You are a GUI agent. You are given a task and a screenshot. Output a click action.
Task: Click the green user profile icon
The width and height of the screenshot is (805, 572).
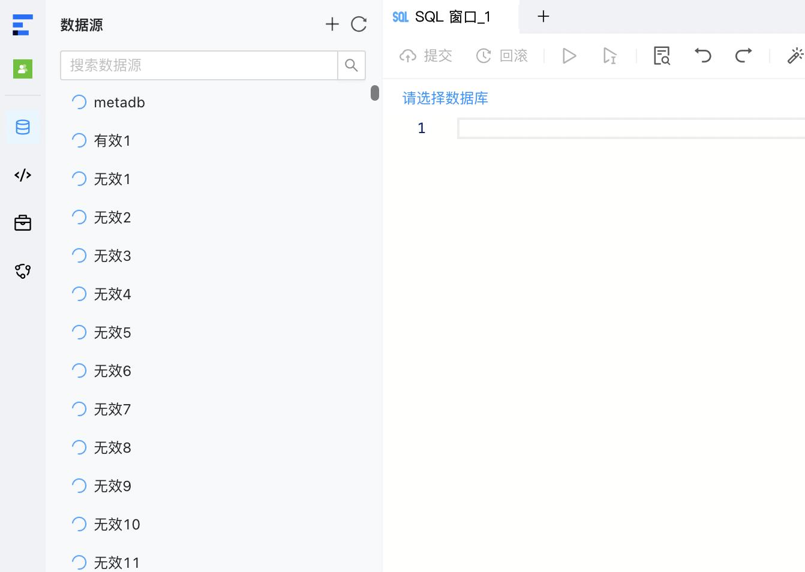click(x=22, y=68)
